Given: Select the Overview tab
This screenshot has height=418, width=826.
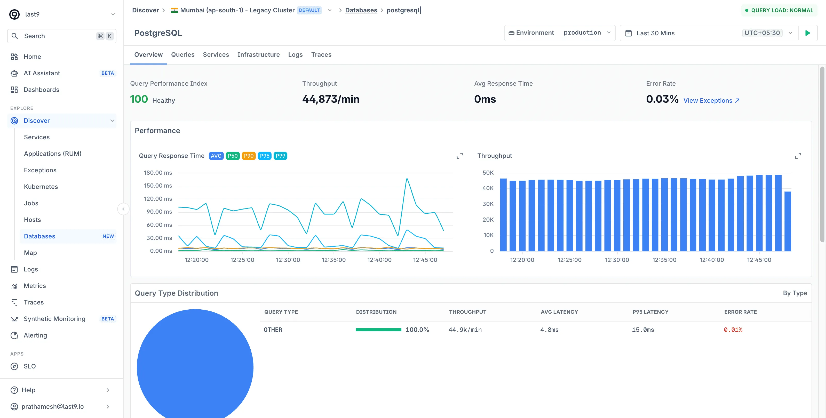Looking at the screenshot, I should point(148,54).
